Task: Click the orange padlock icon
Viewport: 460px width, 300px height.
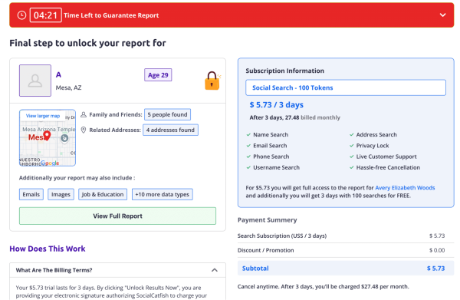Action: [x=212, y=81]
